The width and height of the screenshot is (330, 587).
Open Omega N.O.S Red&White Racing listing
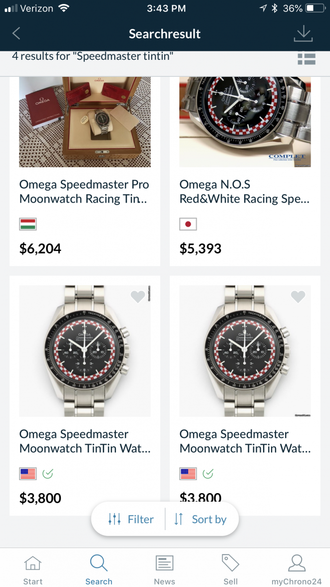coord(244,192)
